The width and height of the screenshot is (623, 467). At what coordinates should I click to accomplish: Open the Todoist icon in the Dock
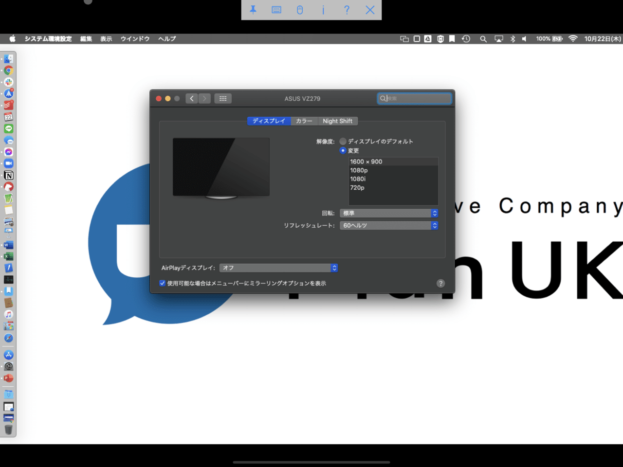(x=8, y=105)
